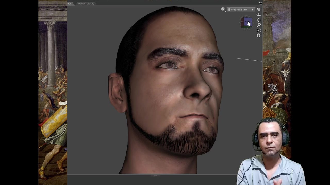The height and width of the screenshot is (185, 330).
Task: Click the blue front face of view cube
Action: [x=248, y=22]
